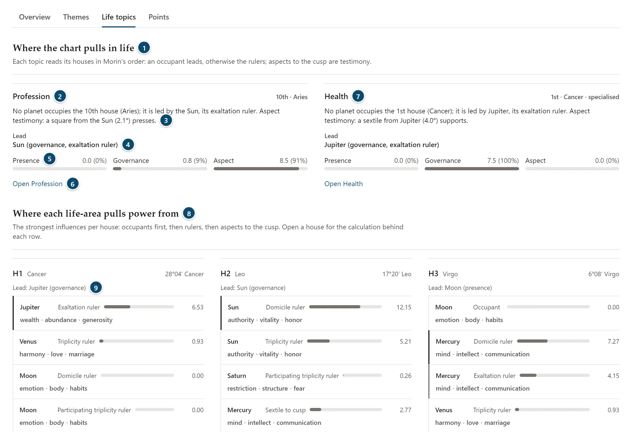
Task: Go to the Points tab
Action: [159, 17]
